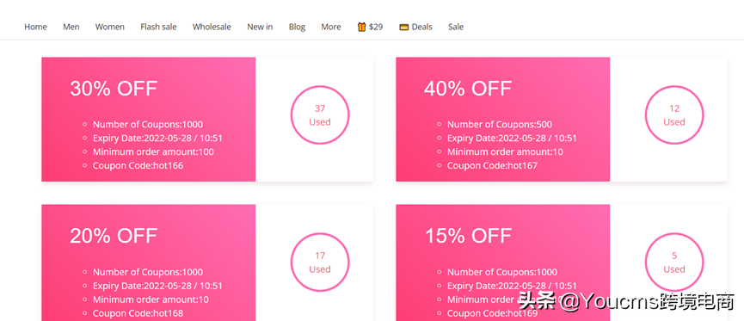Open the Home menu item
This screenshot has height=321, width=744.
tap(35, 27)
